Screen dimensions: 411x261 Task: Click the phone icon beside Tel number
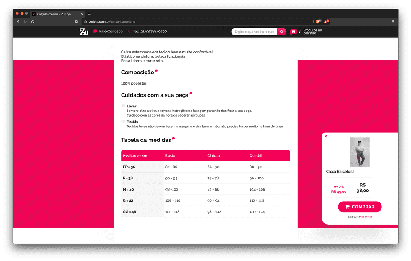pos(129,32)
